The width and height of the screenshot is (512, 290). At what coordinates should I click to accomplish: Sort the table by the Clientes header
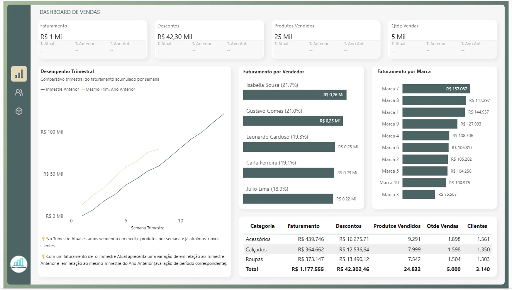[x=477, y=226]
